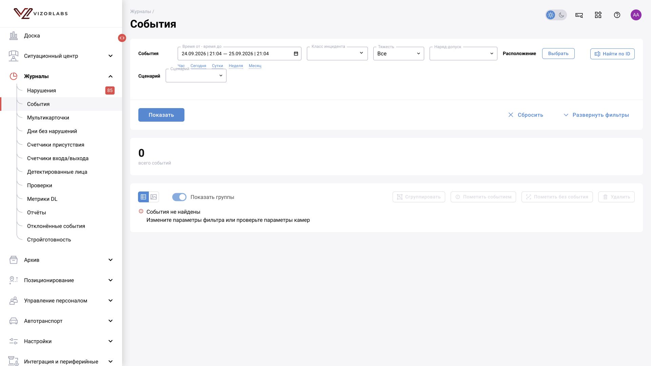Open the Наряд-допуск dropdown
The width and height of the screenshot is (651, 366).
[x=463, y=54]
